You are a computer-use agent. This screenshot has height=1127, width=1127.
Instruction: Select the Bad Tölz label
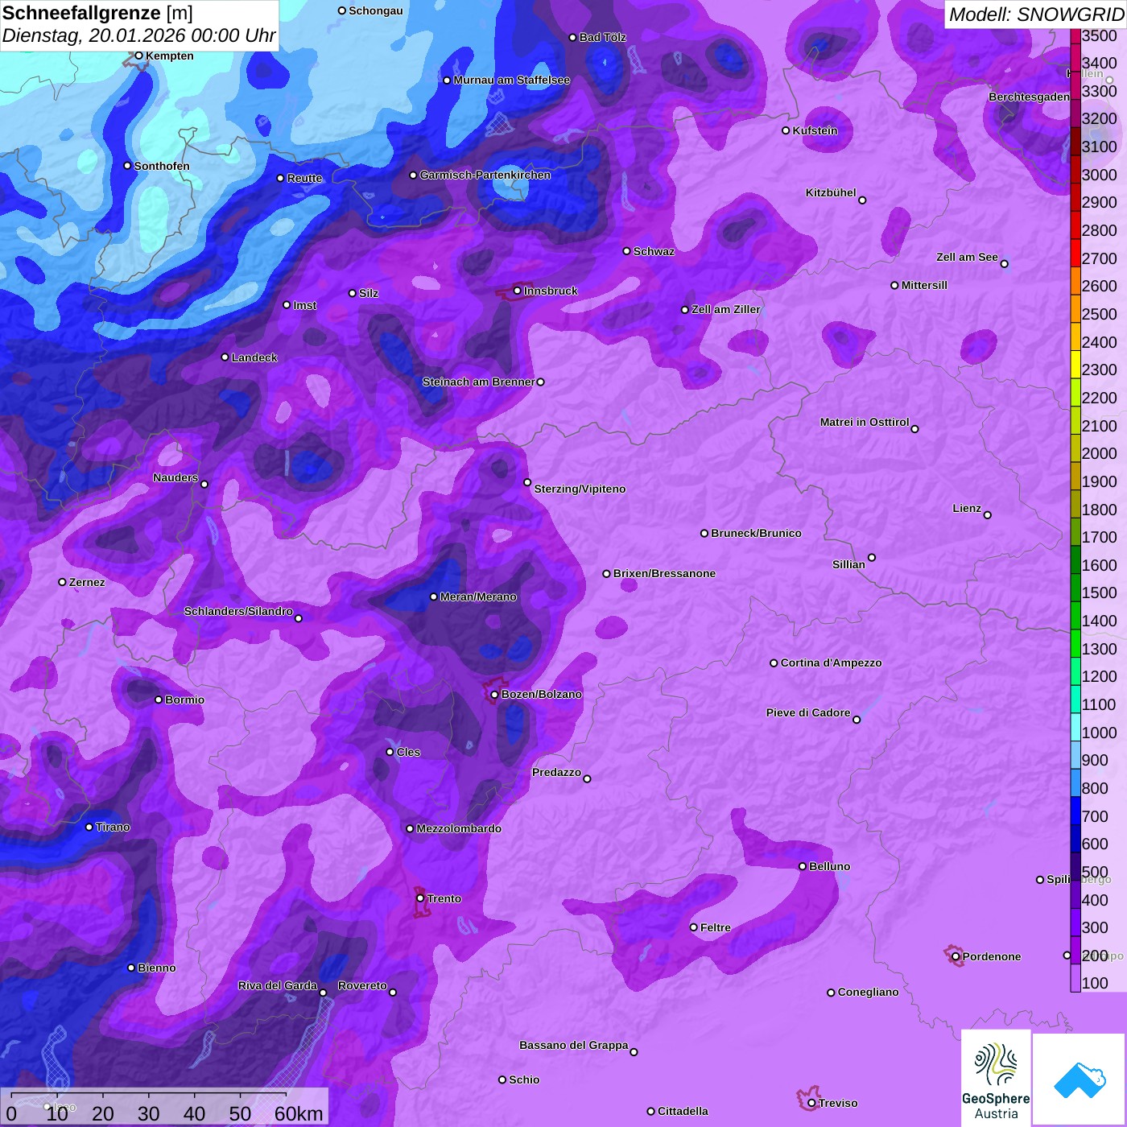coord(603,37)
